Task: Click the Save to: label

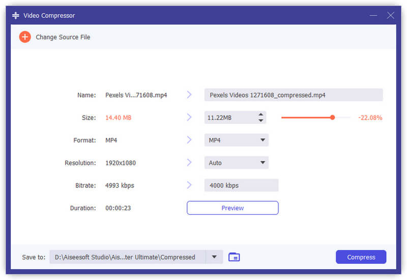Action: [x=34, y=258]
